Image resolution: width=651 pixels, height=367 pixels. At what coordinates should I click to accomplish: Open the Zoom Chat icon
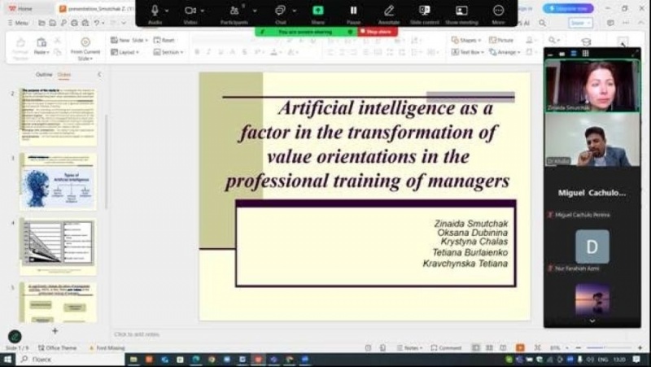280,11
